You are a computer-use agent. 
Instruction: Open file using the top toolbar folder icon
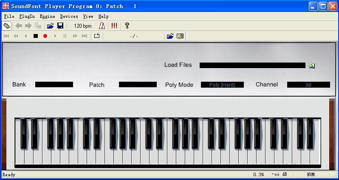[51, 26]
